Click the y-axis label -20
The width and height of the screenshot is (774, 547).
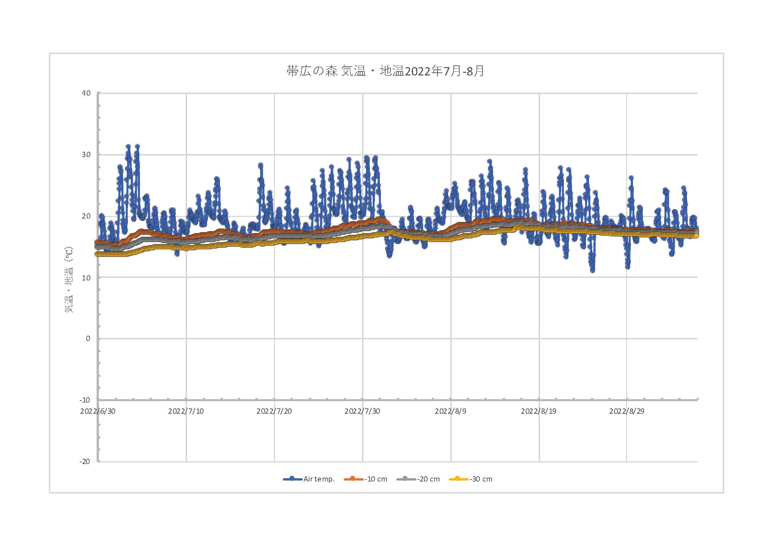(85, 462)
